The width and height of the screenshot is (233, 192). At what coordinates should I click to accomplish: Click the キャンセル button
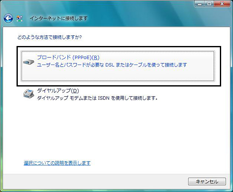207,181
